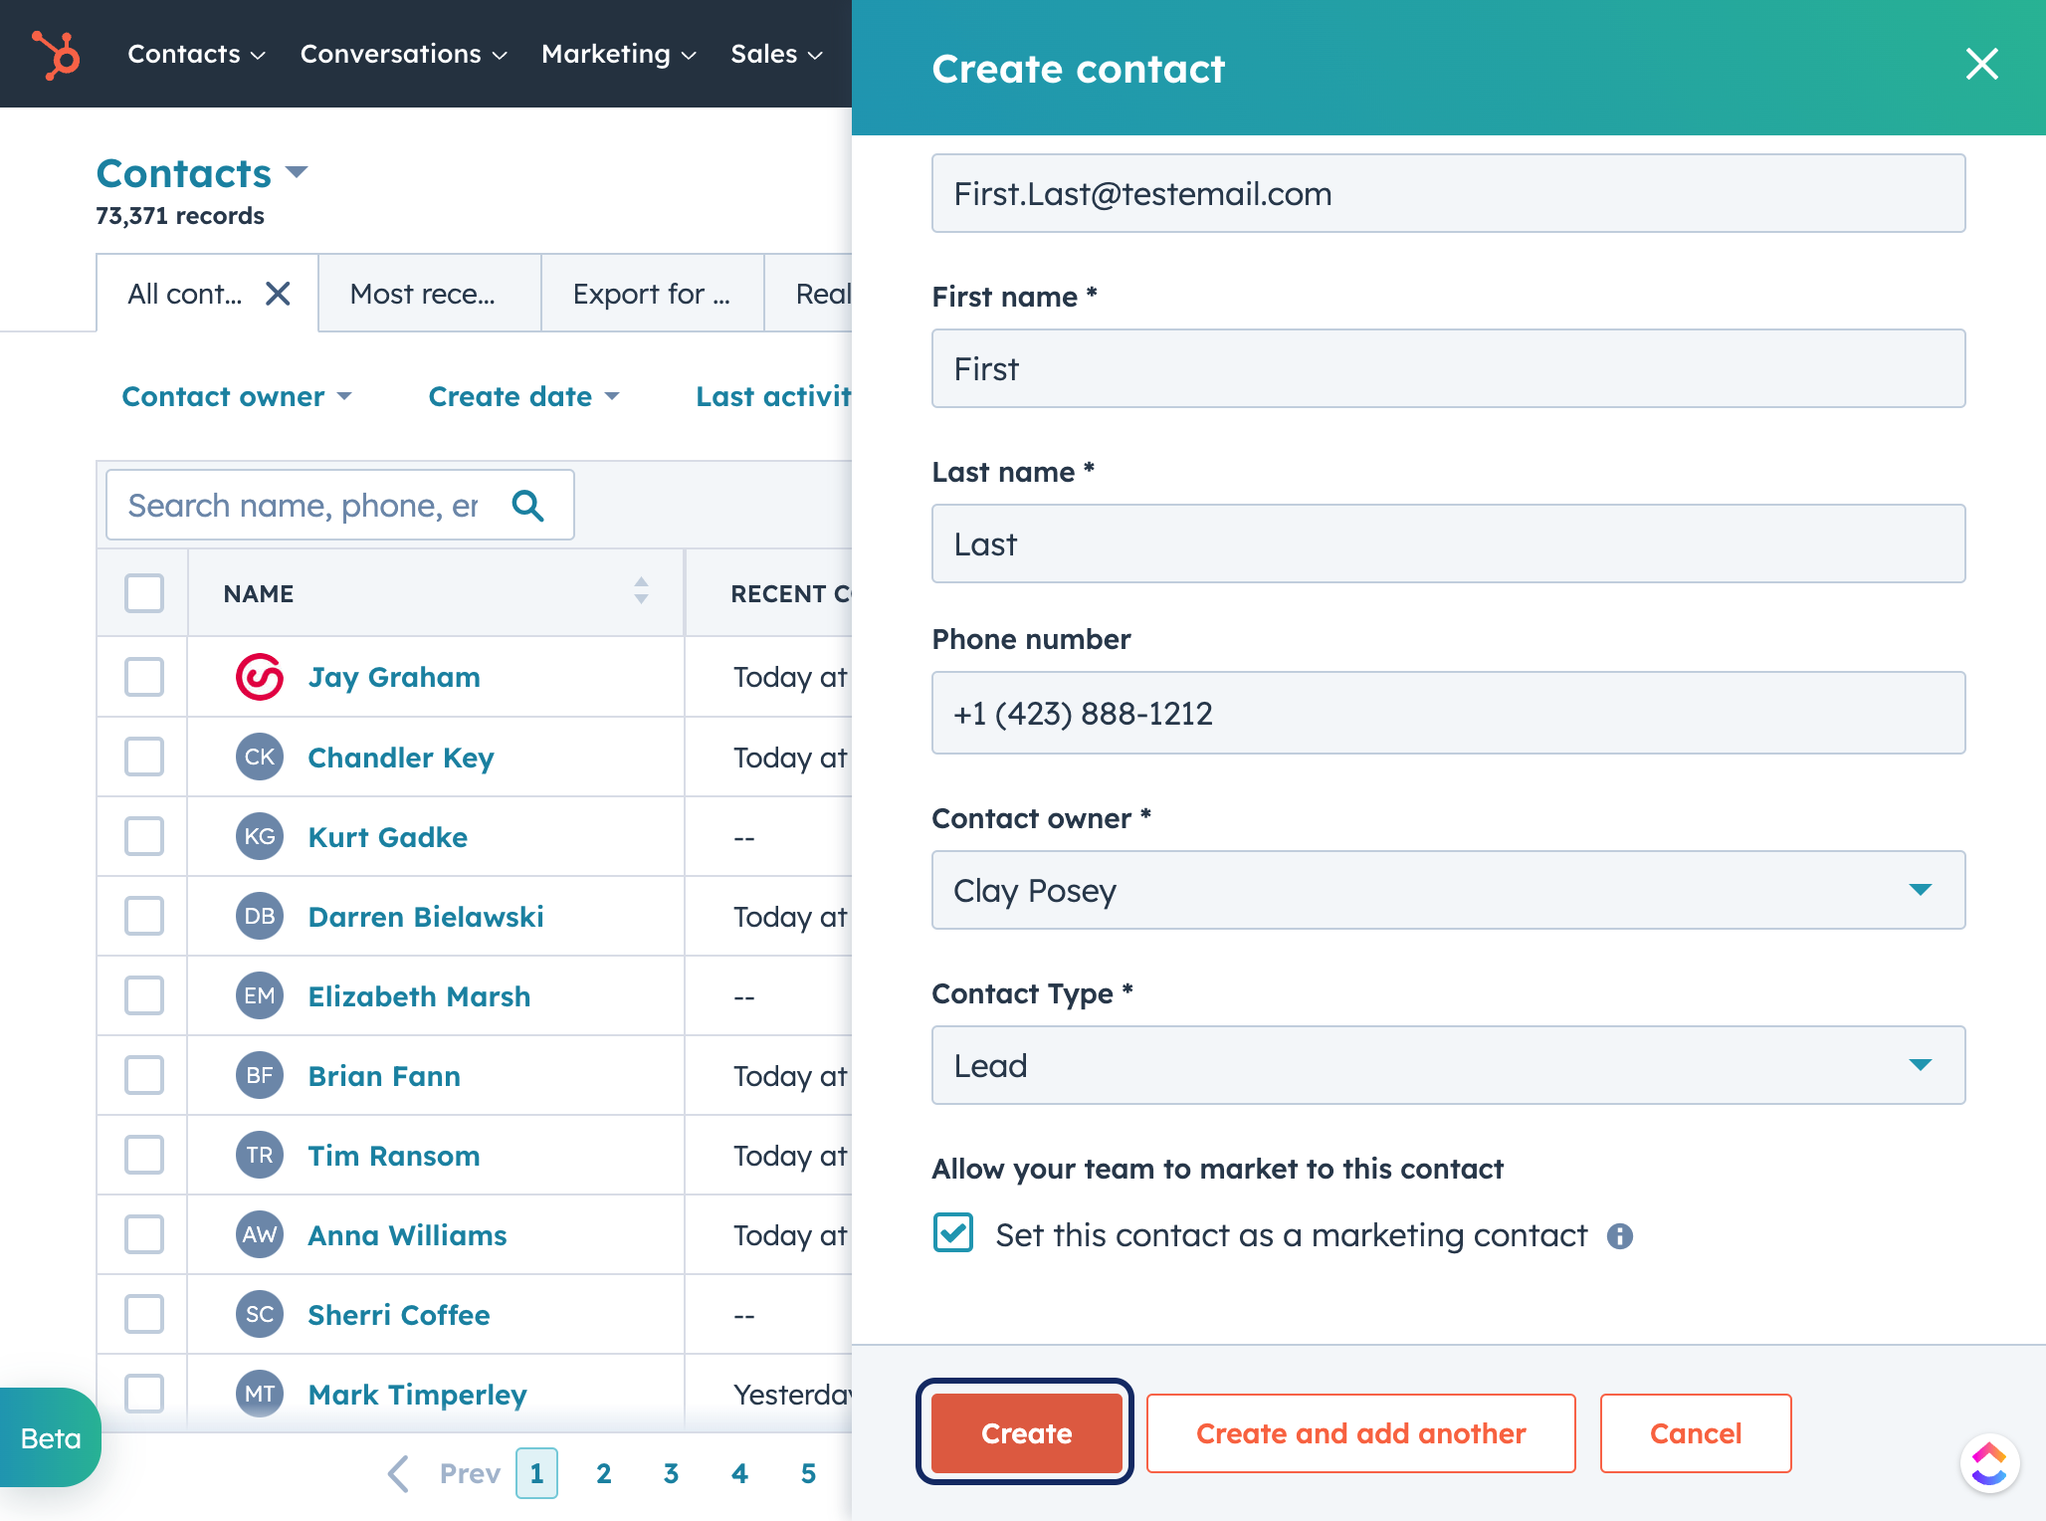The width and height of the screenshot is (2046, 1521).
Task: Expand the Create date filter
Action: coord(523,396)
